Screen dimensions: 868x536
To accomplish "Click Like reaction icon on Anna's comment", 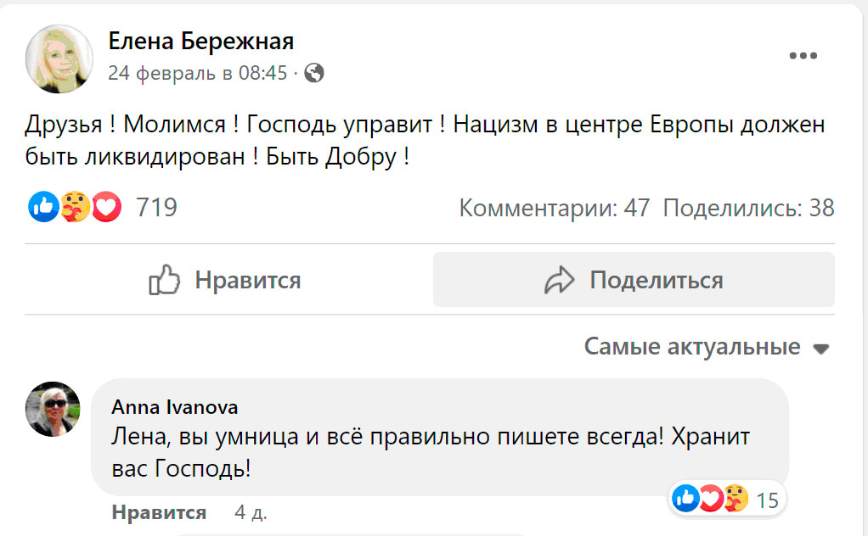I will [x=684, y=500].
